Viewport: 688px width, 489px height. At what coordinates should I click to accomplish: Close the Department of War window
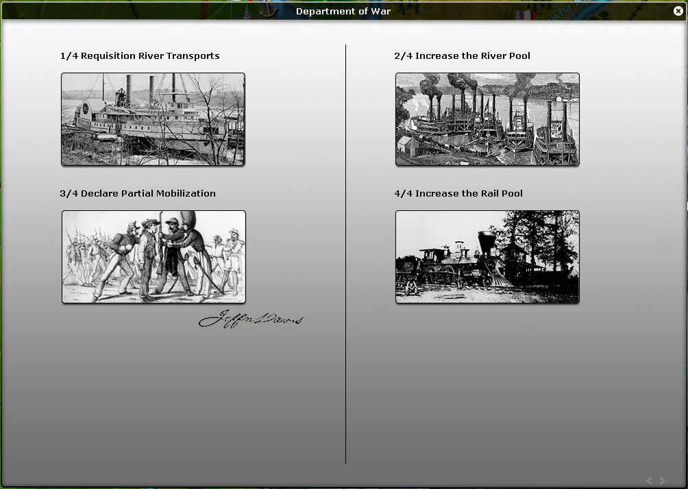coord(678,11)
